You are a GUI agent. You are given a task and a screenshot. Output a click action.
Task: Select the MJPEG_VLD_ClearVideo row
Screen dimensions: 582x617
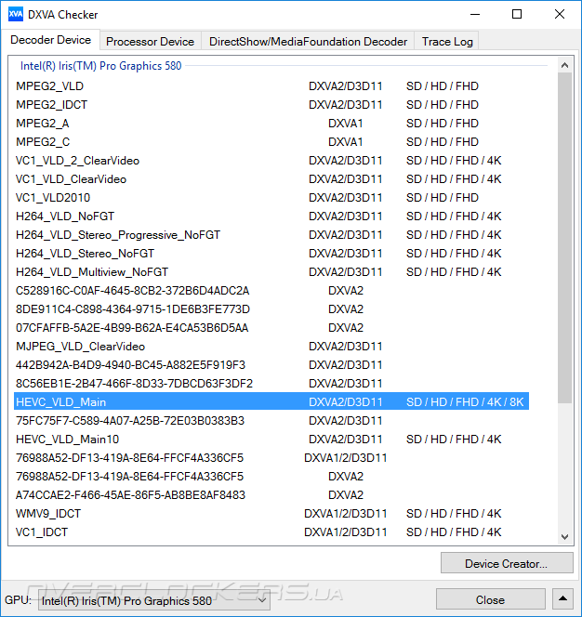pos(271,347)
